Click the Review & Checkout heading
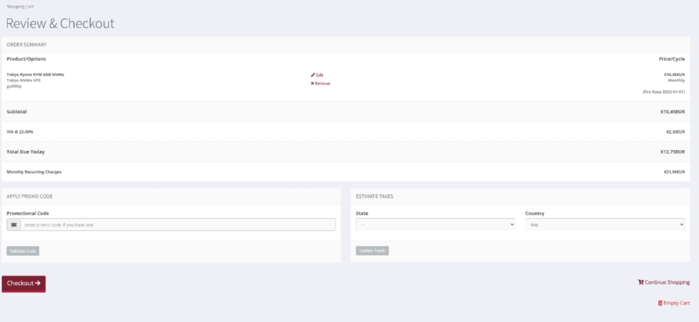Image resolution: width=699 pixels, height=322 pixels. 60,23
